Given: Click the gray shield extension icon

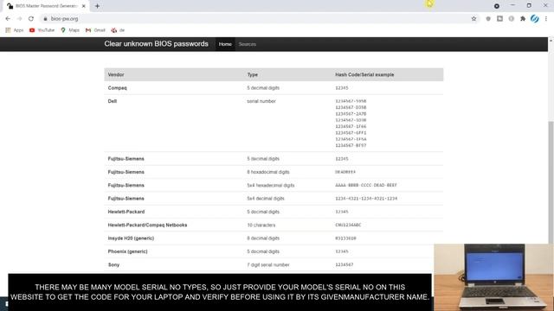Looking at the screenshot, I should (488, 19).
